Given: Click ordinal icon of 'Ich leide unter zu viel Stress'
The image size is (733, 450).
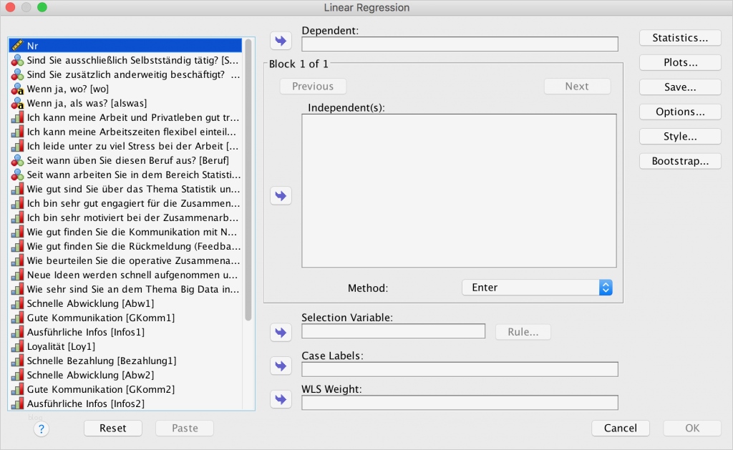Looking at the screenshot, I should 17,146.
